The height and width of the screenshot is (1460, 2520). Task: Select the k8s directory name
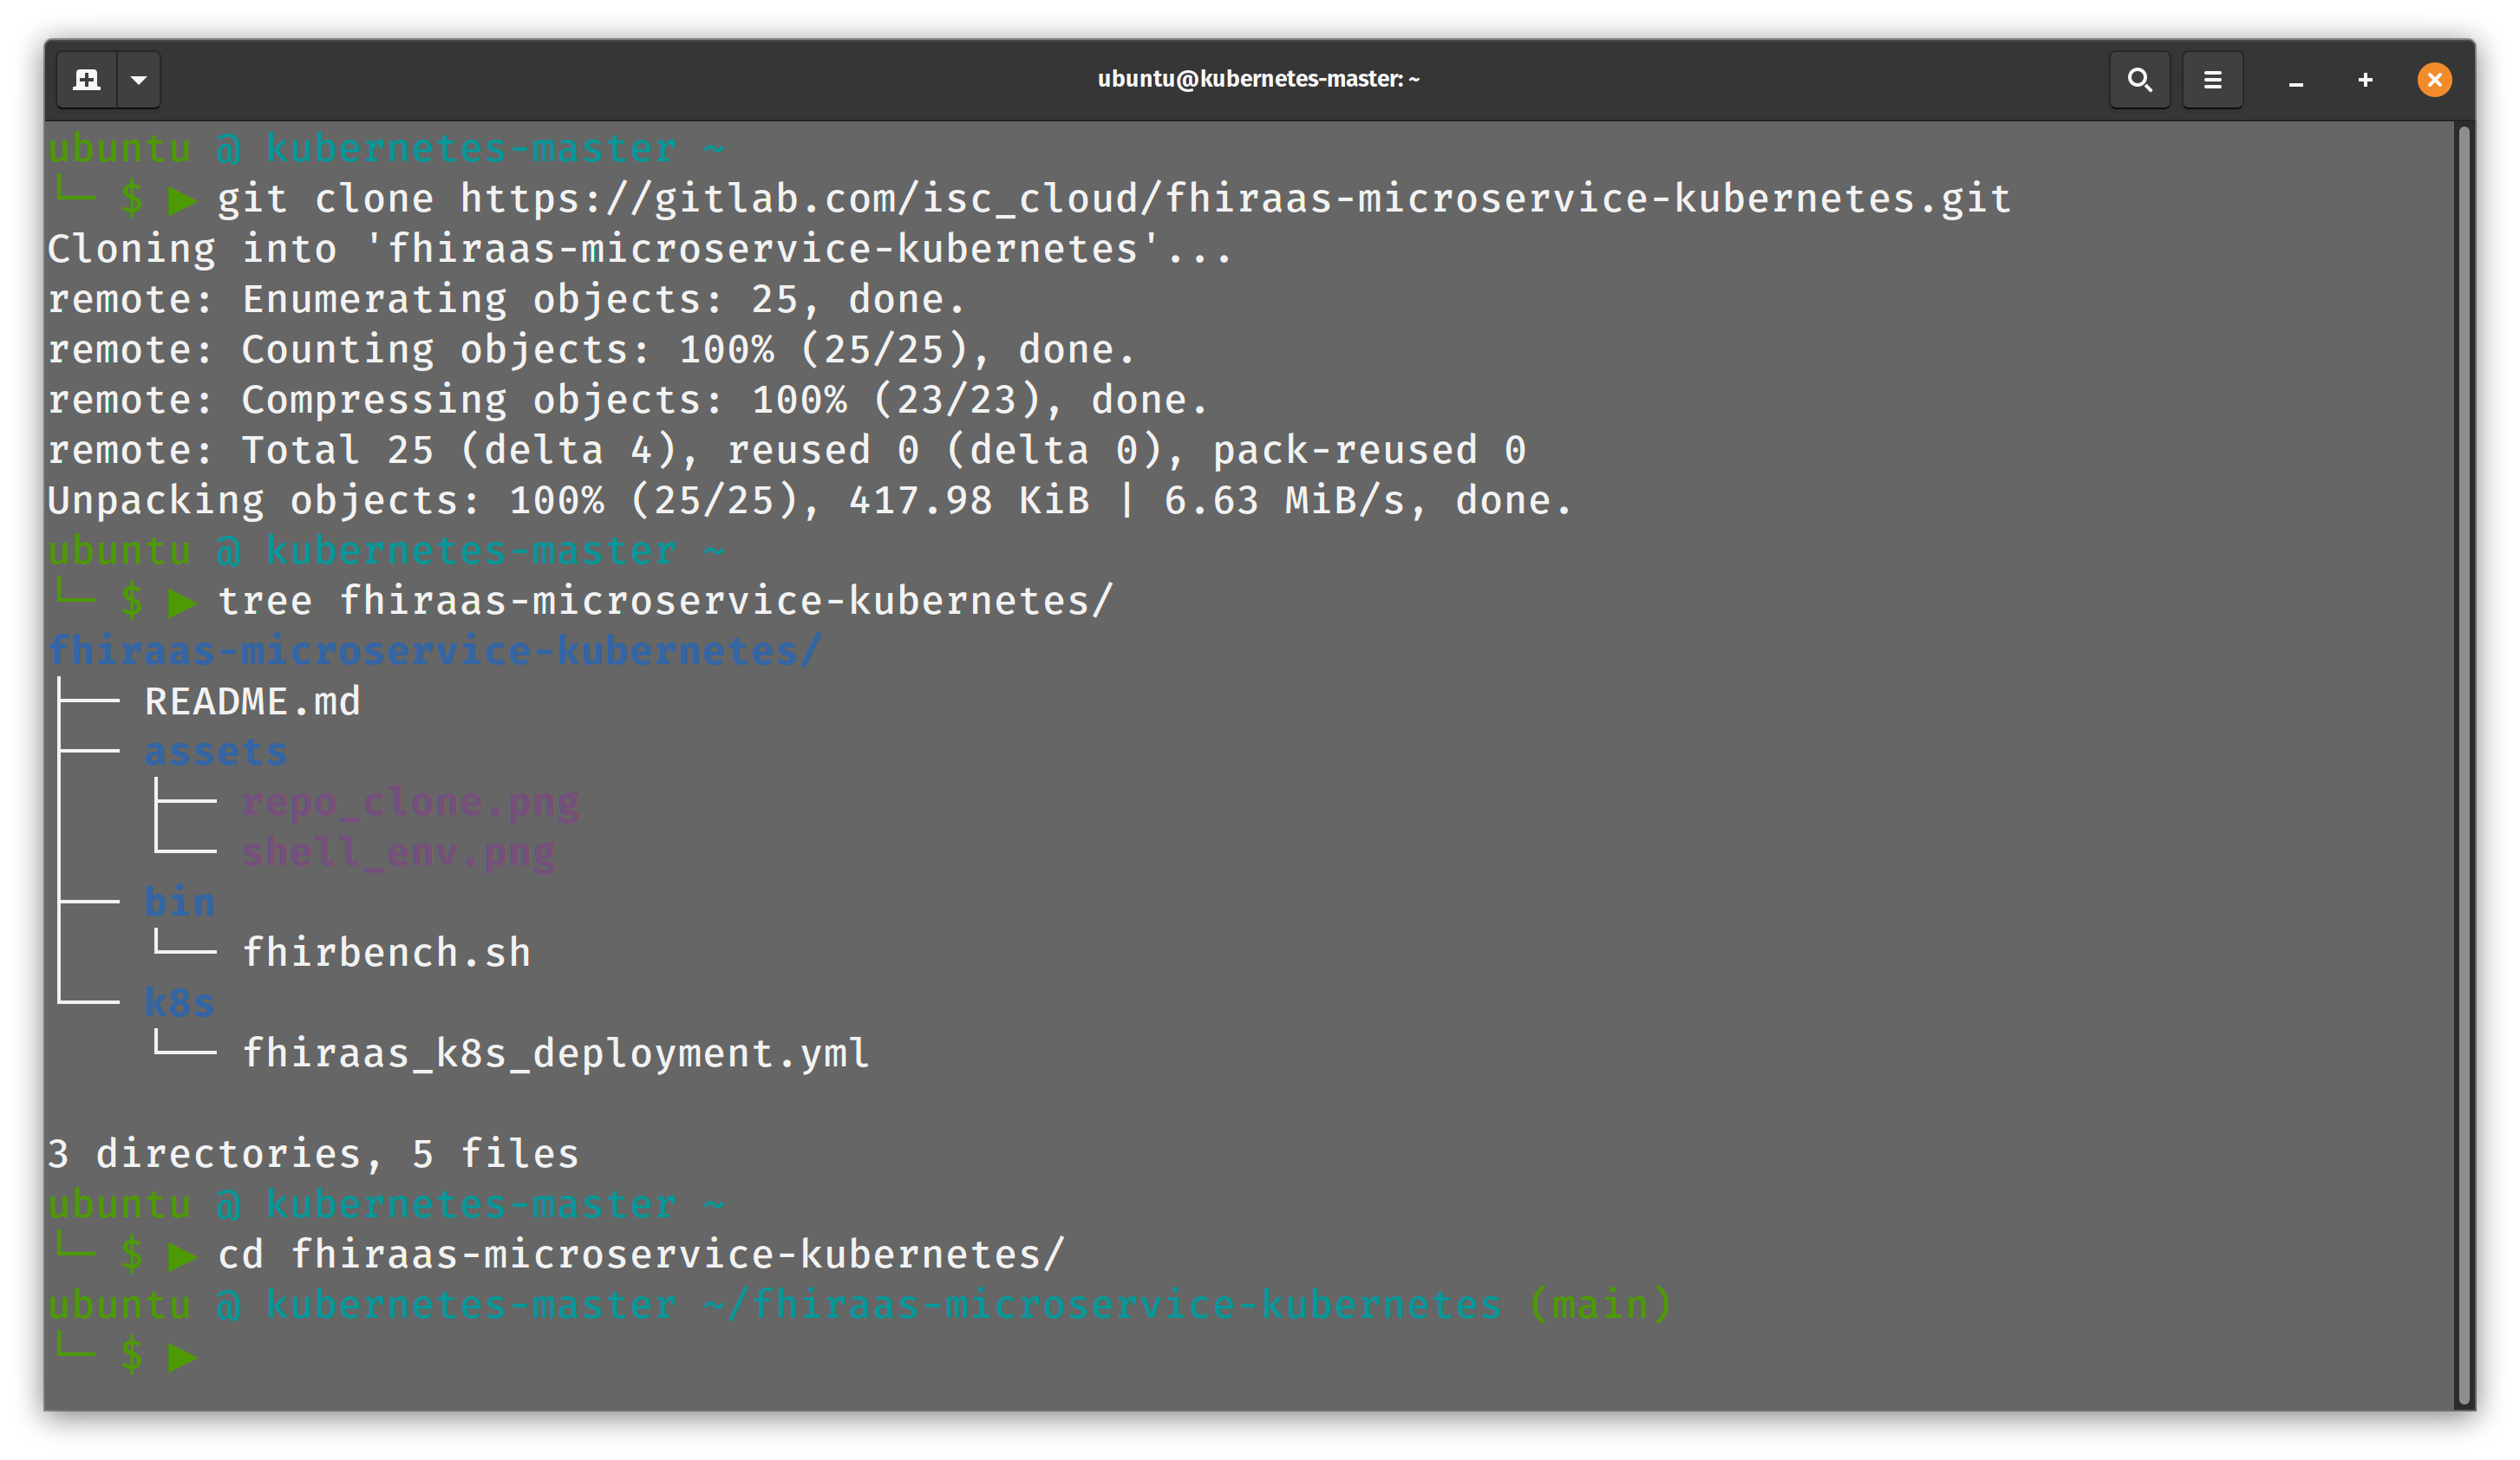180,1002
